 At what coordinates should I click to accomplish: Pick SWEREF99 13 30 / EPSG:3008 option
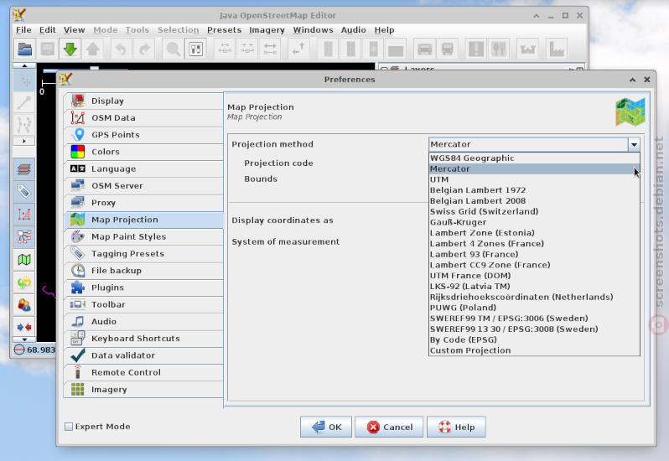click(534, 329)
